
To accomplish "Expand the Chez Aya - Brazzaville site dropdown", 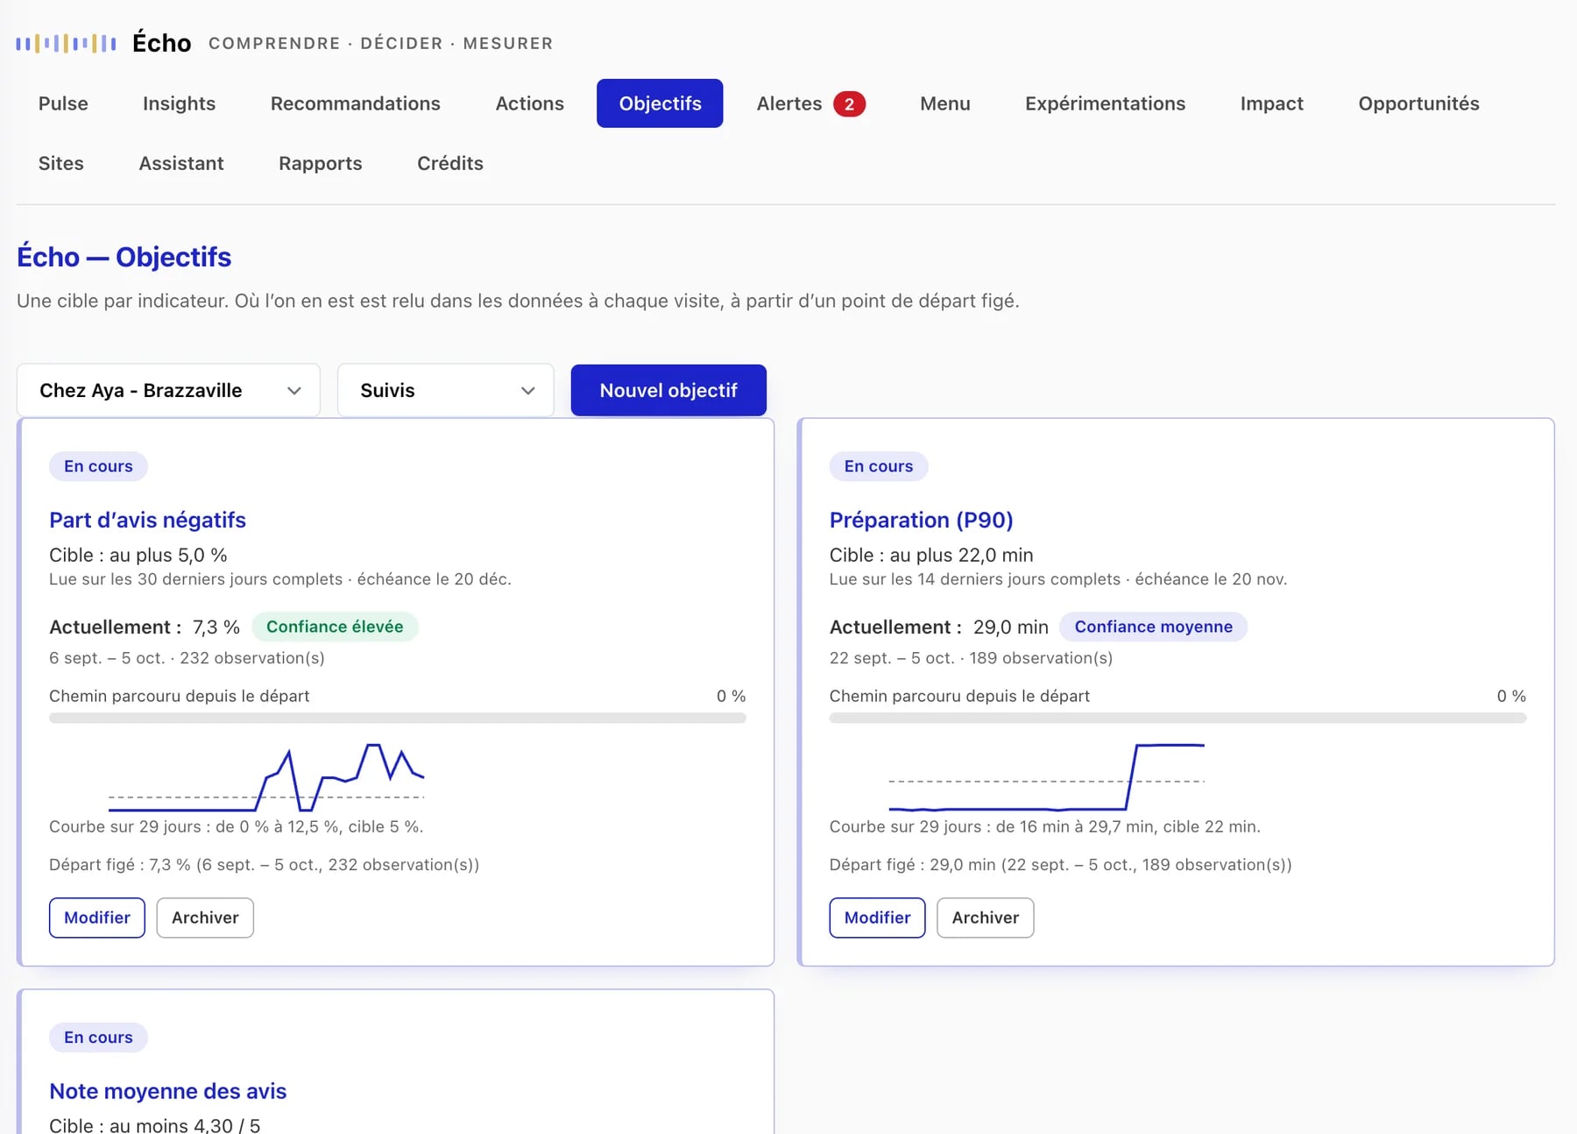I will pos(168,390).
